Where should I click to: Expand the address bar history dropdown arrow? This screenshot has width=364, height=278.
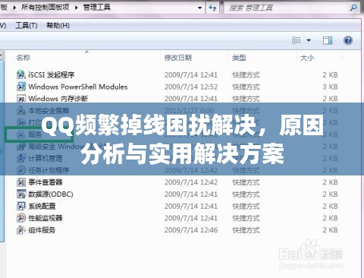coord(199,8)
